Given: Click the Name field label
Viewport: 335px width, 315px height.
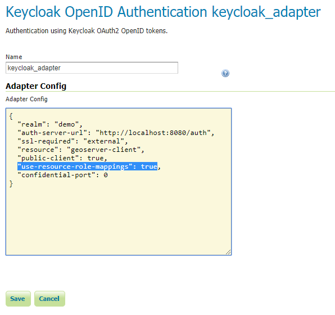Looking at the screenshot, I should coord(14,57).
